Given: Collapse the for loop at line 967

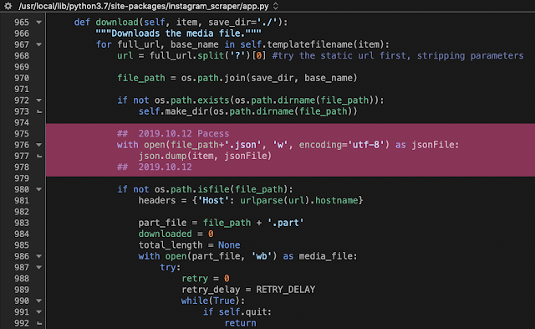Looking at the screenshot, I should pyautogui.click(x=39, y=44).
